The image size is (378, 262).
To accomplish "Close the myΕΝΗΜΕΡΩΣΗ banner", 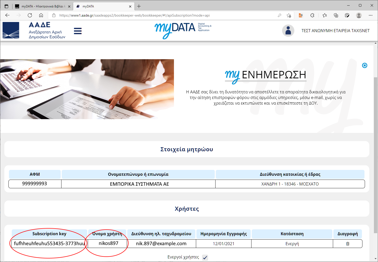I will click(365, 66).
